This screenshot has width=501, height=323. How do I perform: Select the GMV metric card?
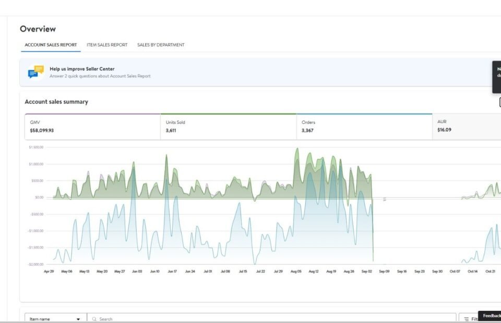click(93, 127)
